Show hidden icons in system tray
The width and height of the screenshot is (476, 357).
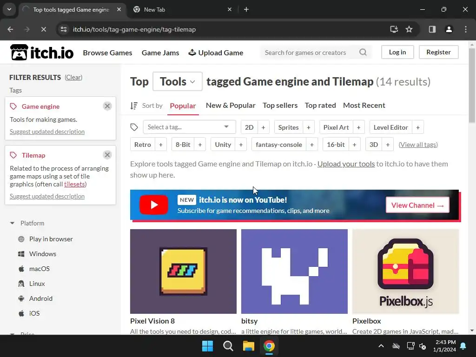pos(381,346)
